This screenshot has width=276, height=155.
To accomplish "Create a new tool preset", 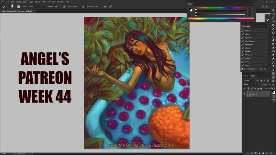I will coord(261,69).
